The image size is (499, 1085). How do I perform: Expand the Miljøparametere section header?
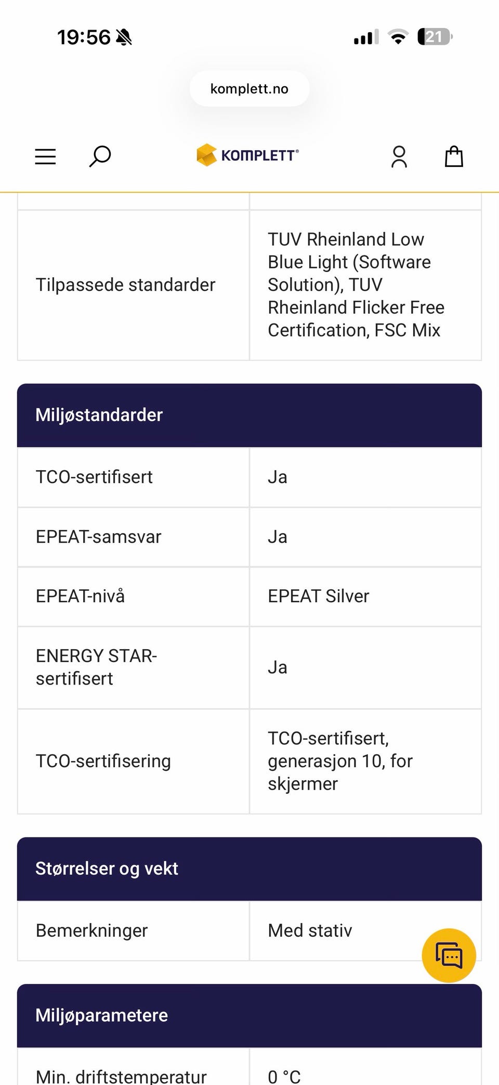(x=249, y=1015)
